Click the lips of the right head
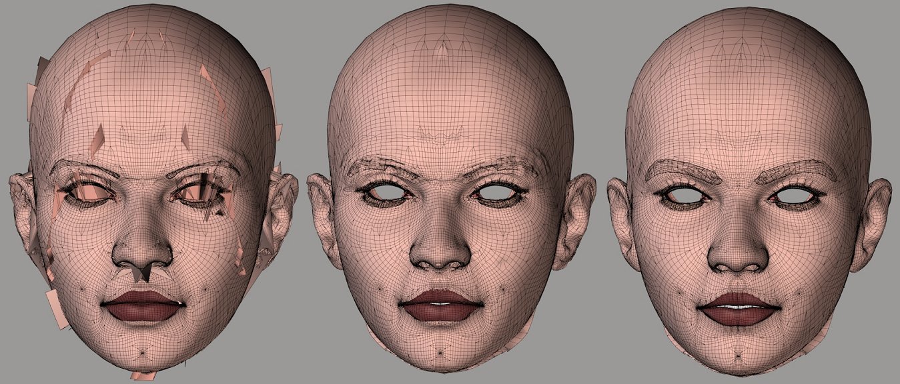Viewport: 900px width, 384px height. [739, 309]
